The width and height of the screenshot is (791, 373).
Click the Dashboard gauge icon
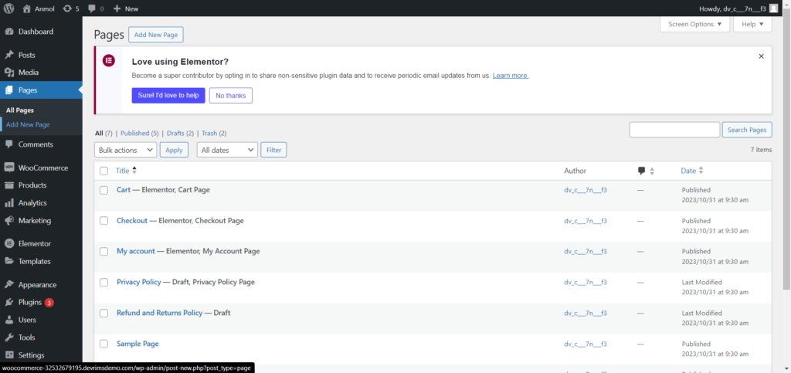tap(9, 31)
